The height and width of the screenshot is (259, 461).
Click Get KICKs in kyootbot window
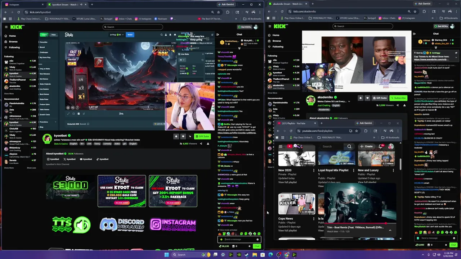(x=245, y=27)
